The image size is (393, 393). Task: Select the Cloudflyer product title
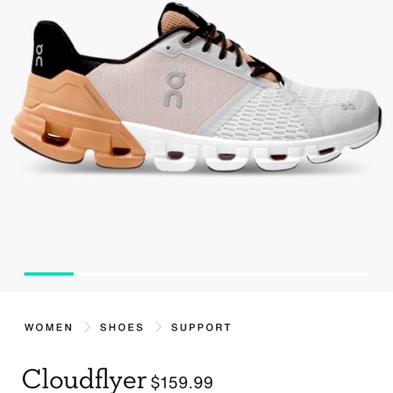84,381
